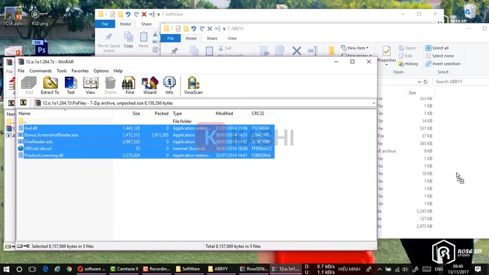Screen dimensions: 489x275
Task: Open Task View from the taskbar
Action: [x=32, y=269]
